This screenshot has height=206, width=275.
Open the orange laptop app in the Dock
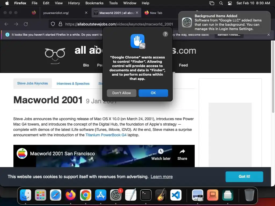pyautogui.click(x=213, y=195)
